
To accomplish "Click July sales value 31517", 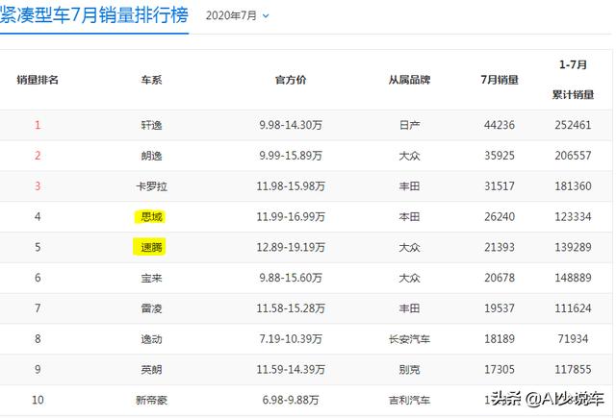I will pos(500,186).
